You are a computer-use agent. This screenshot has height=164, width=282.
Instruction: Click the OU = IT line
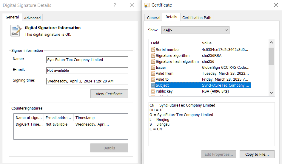(x=156, y=110)
